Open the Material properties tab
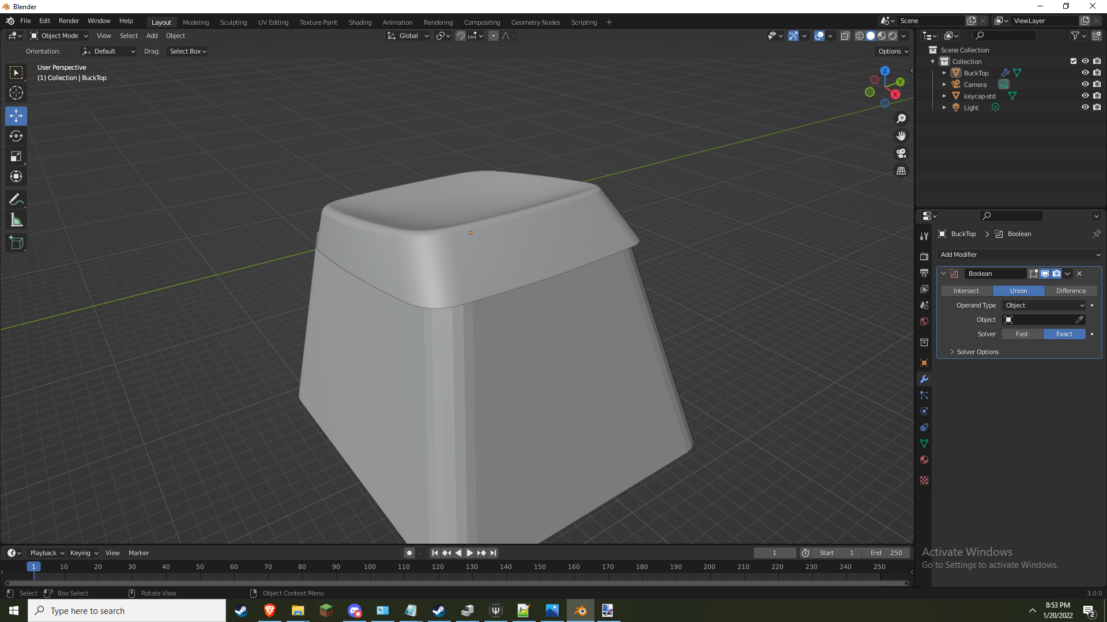Screen dimensions: 1107x622 (x=924, y=460)
